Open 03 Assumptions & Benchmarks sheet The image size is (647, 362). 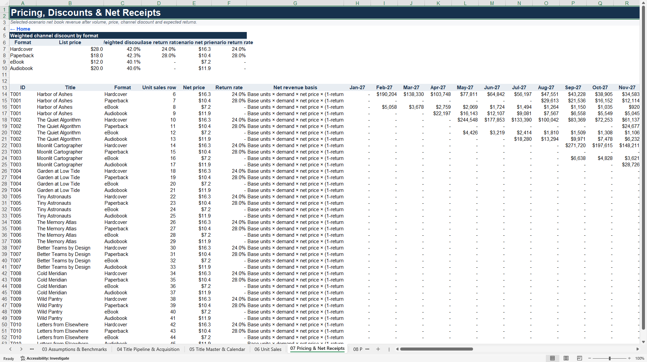(74, 349)
